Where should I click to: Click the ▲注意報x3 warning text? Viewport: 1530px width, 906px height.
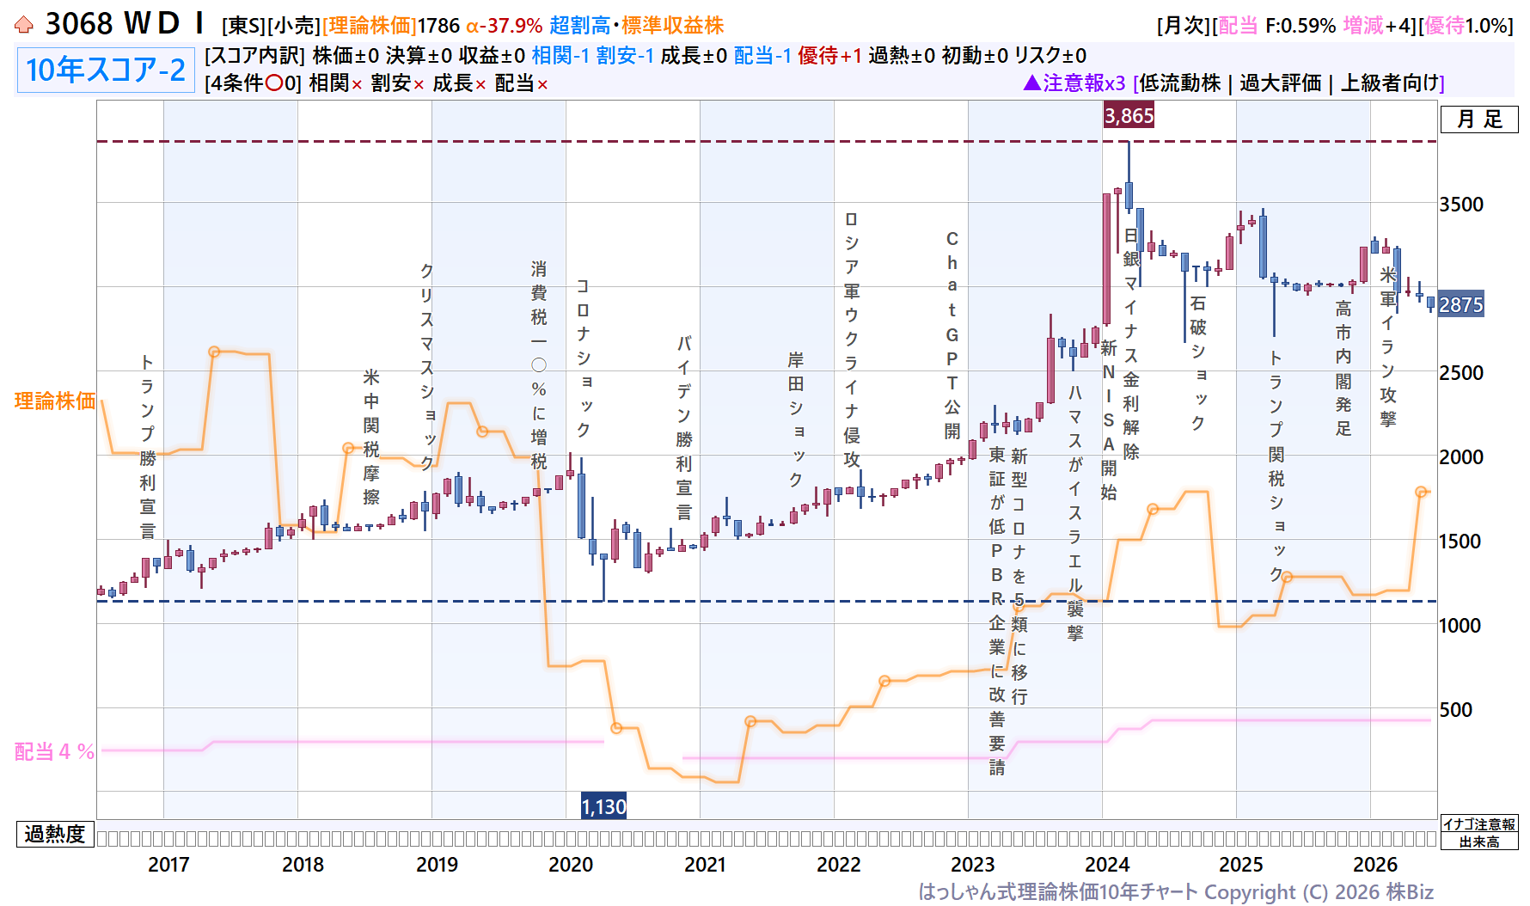1074,83
